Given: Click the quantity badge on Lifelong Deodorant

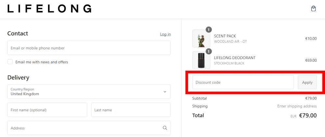Looking at the screenshot, I should coord(209,51).
